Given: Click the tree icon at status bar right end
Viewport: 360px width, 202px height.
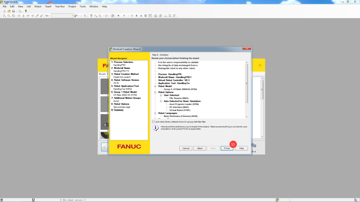Looking at the screenshot, I should pos(356,200).
